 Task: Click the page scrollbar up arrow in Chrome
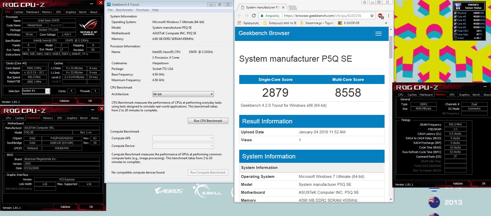point(391,29)
